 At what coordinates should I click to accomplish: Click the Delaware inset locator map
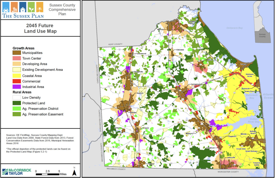[262, 22]
